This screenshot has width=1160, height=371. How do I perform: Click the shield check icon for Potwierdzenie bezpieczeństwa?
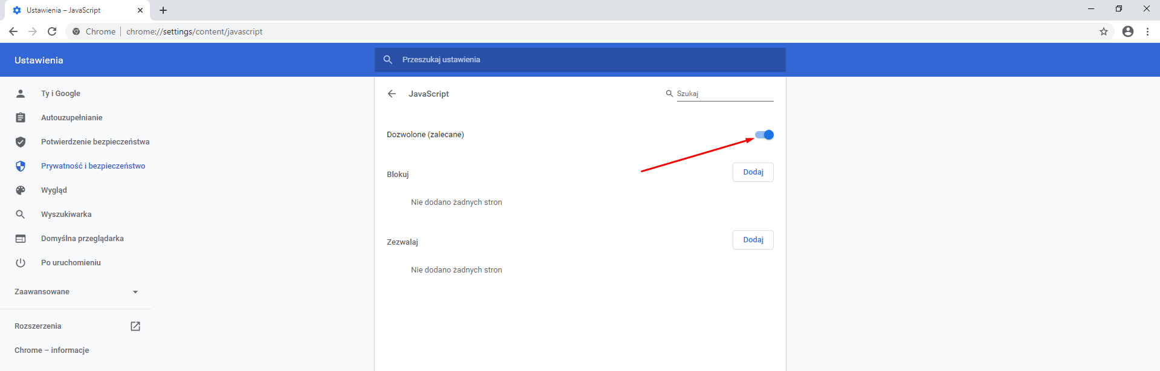(21, 142)
